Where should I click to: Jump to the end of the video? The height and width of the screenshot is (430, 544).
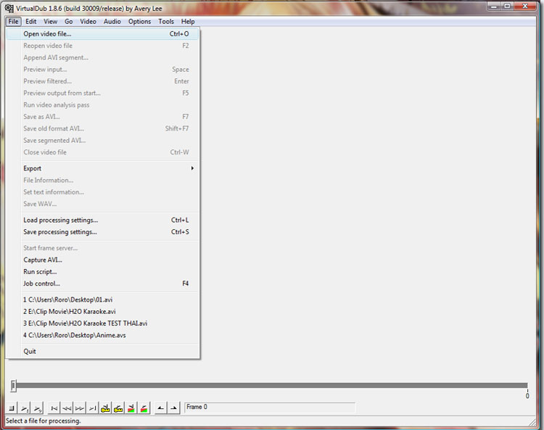pos(92,408)
